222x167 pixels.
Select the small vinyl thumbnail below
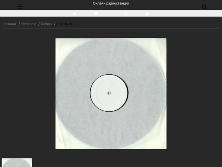click(x=17, y=162)
